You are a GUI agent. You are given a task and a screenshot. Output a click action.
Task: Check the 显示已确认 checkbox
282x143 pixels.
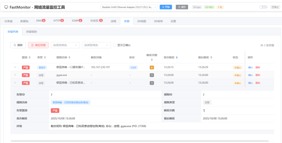pos(114,45)
